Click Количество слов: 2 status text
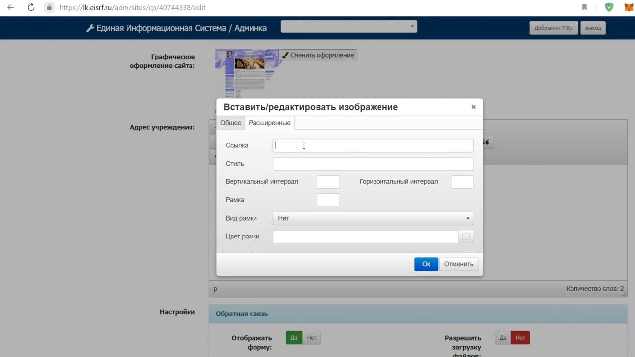The image size is (635, 357). tap(595, 289)
